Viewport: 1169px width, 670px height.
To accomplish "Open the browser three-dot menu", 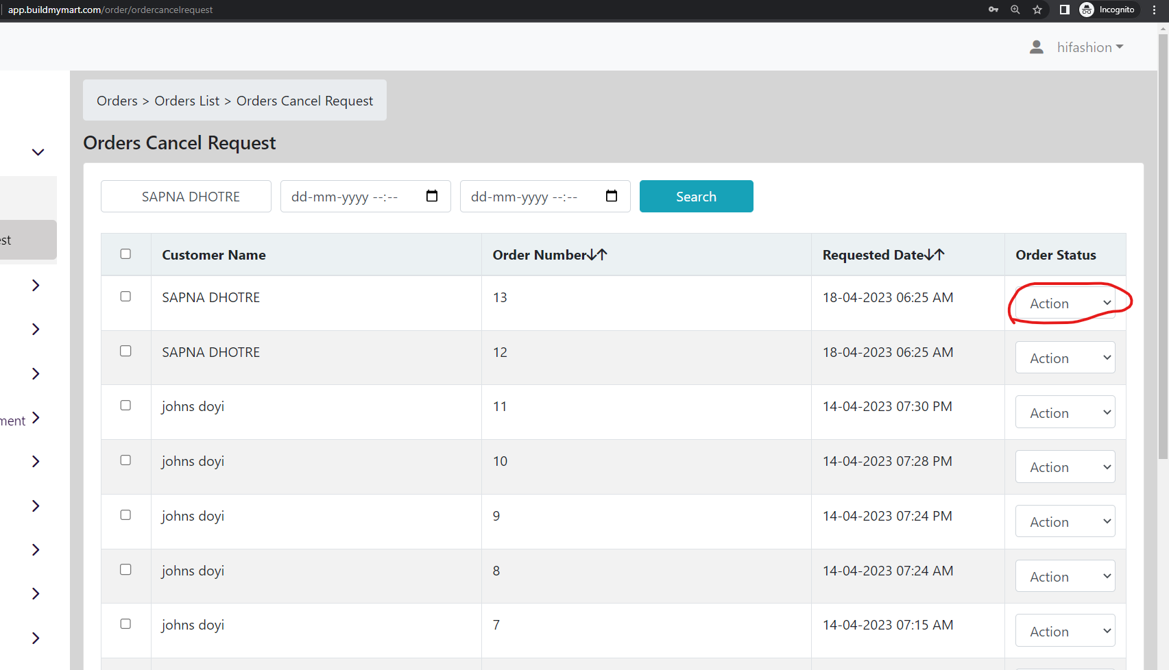I will pos(1154,10).
